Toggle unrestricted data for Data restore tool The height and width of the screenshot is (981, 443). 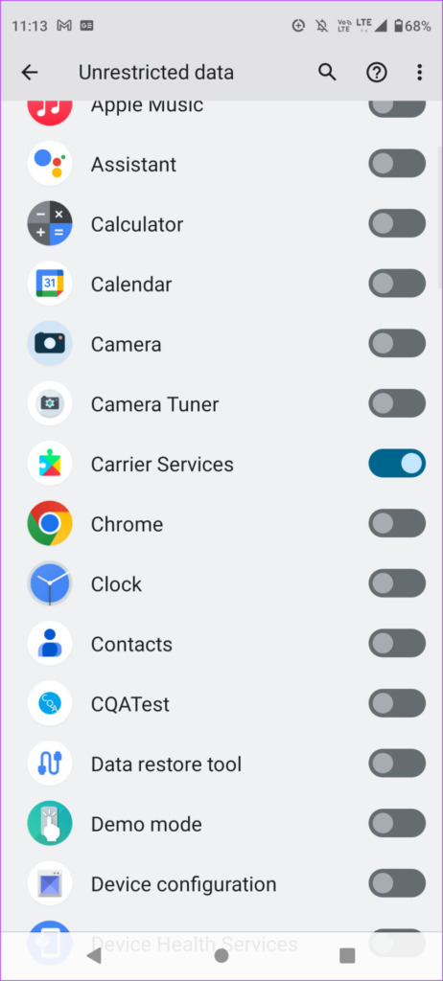click(397, 764)
